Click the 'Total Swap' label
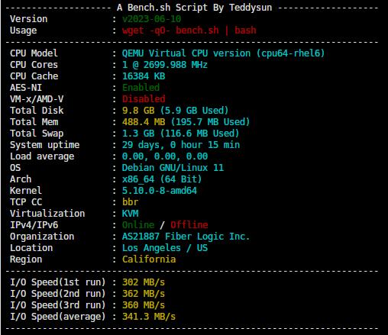The image size is (388, 335). pyautogui.click(x=37, y=134)
